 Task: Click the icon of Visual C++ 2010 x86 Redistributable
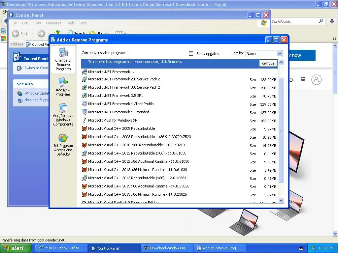tap(84, 145)
